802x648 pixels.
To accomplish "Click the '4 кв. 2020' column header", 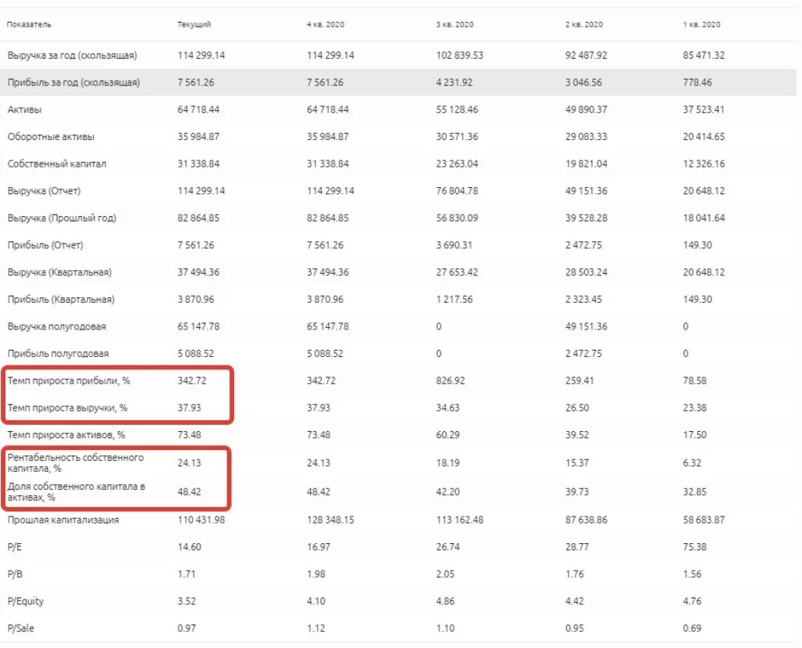I will tap(325, 24).
